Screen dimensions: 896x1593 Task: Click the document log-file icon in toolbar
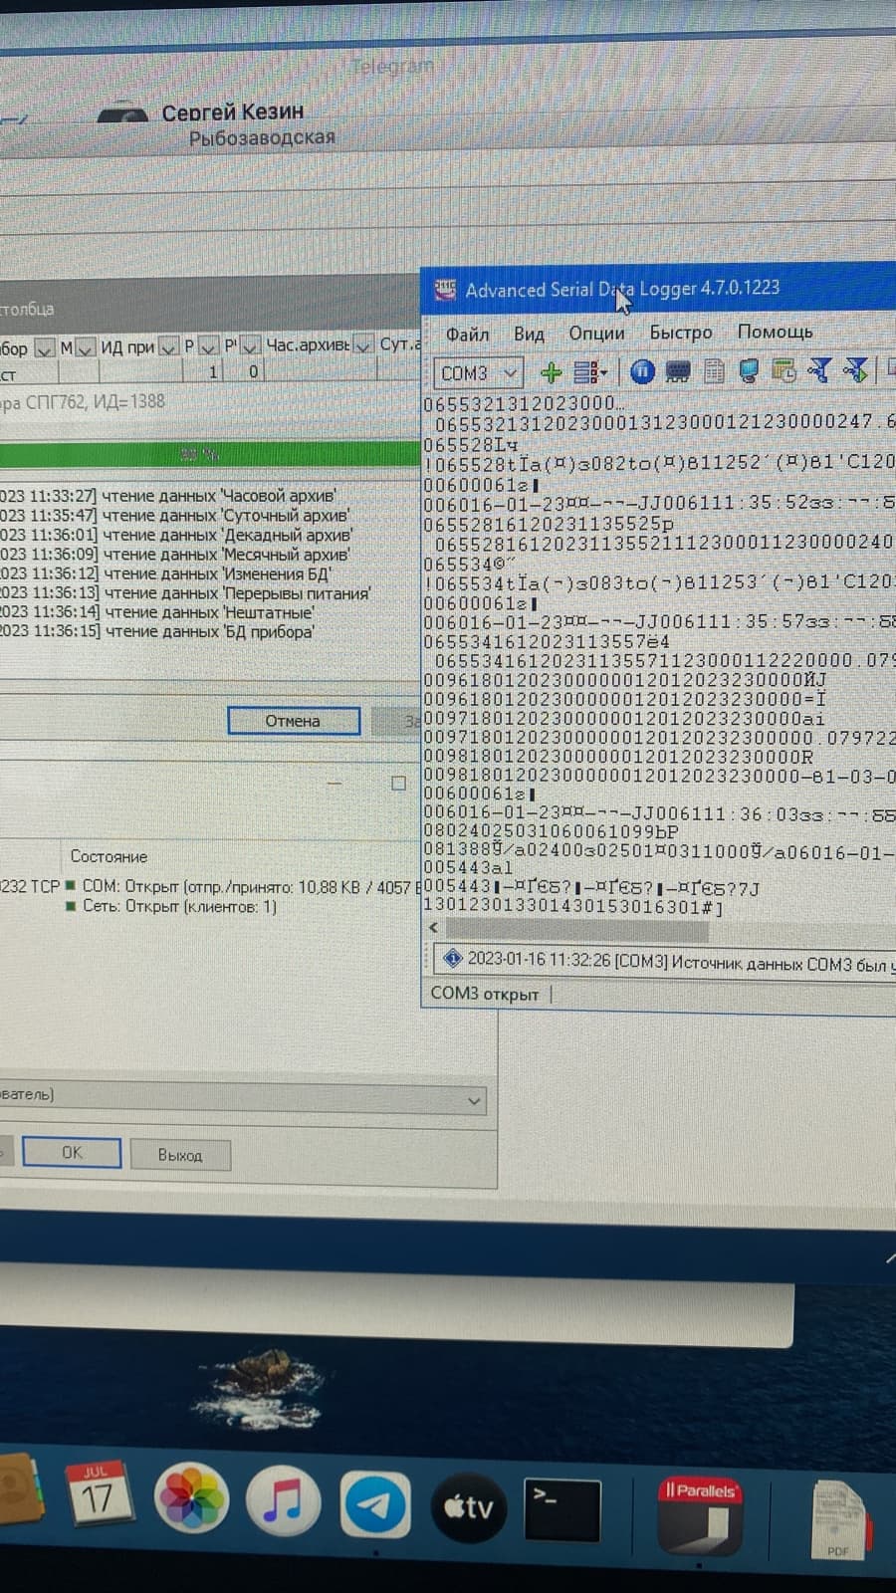tap(714, 372)
